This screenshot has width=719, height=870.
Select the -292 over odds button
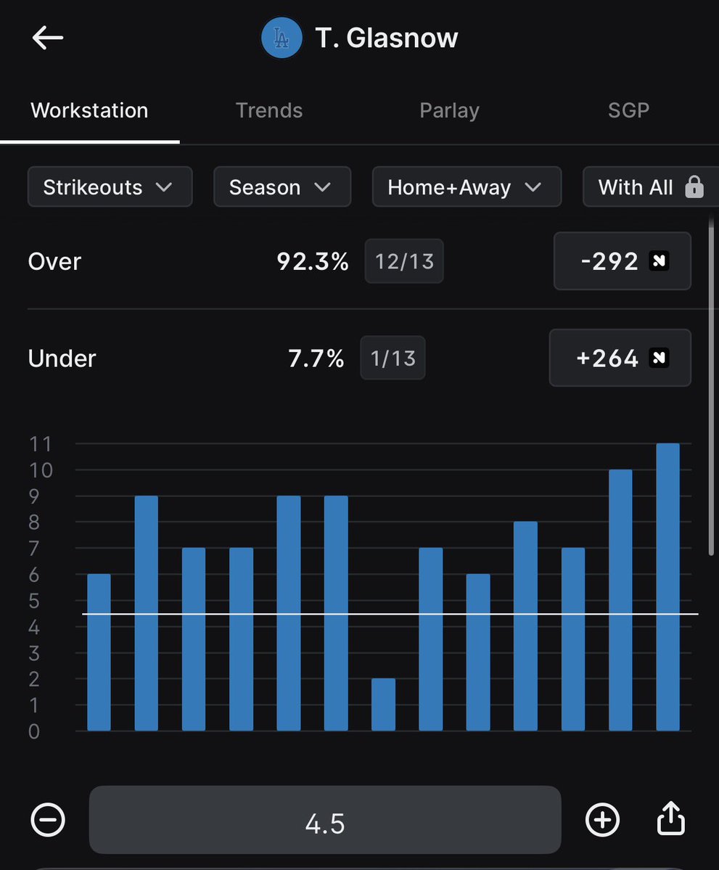pos(623,261)
